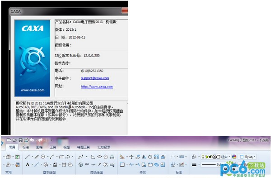Image resolution: width=271 pixels, height=178 pixels.
Task: Switch to the 视图 ribbon tab
Action: [x=66, y=147]
